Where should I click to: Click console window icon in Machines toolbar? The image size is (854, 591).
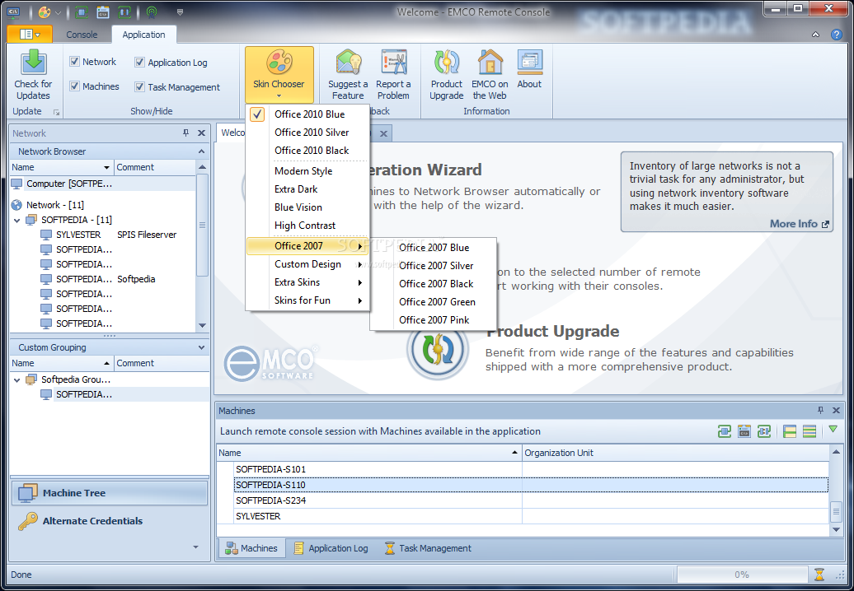[744, 431]
